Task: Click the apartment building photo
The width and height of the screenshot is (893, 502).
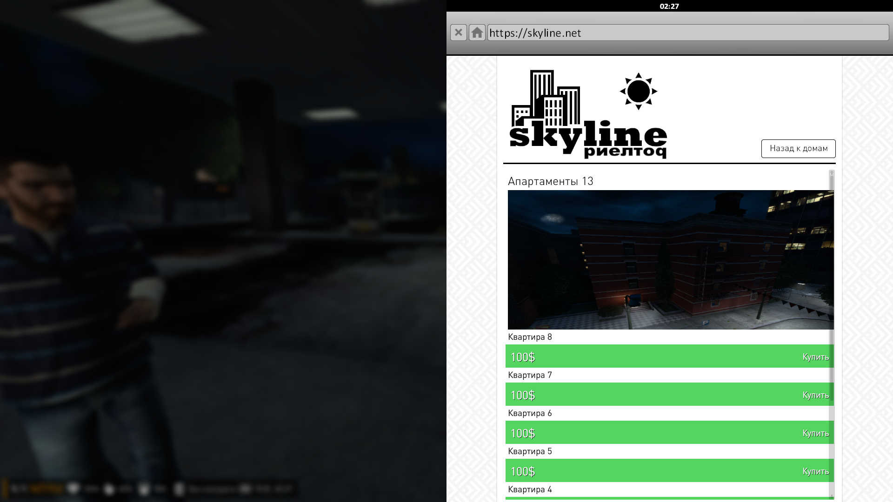Action: click(x=670, y=259)
